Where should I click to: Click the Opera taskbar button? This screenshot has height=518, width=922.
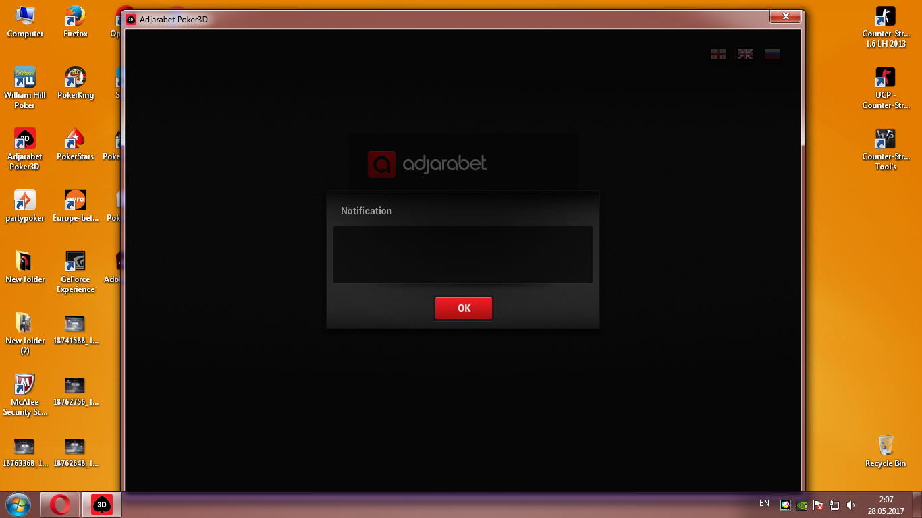click(x=60, y=505)
